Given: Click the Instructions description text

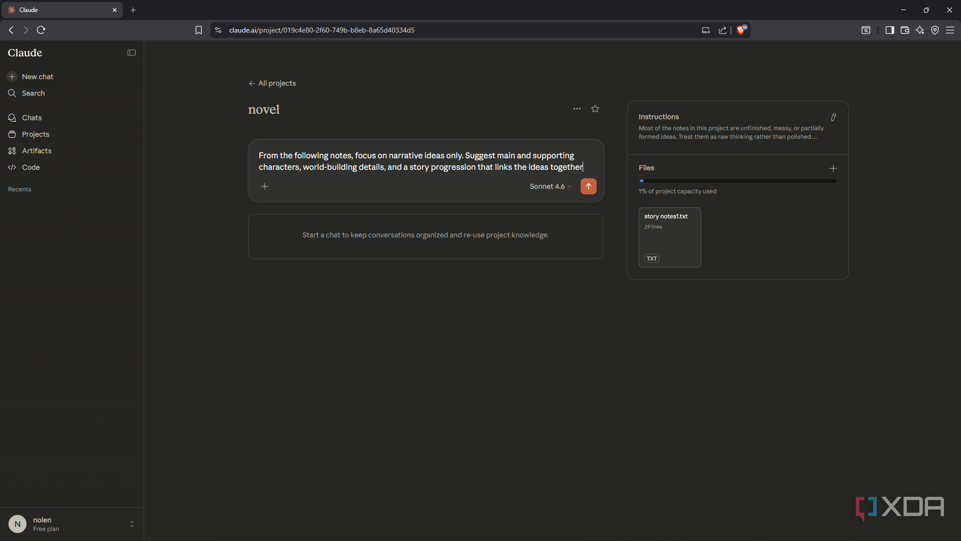Looking at the screenshot, I should coord(731,132).
